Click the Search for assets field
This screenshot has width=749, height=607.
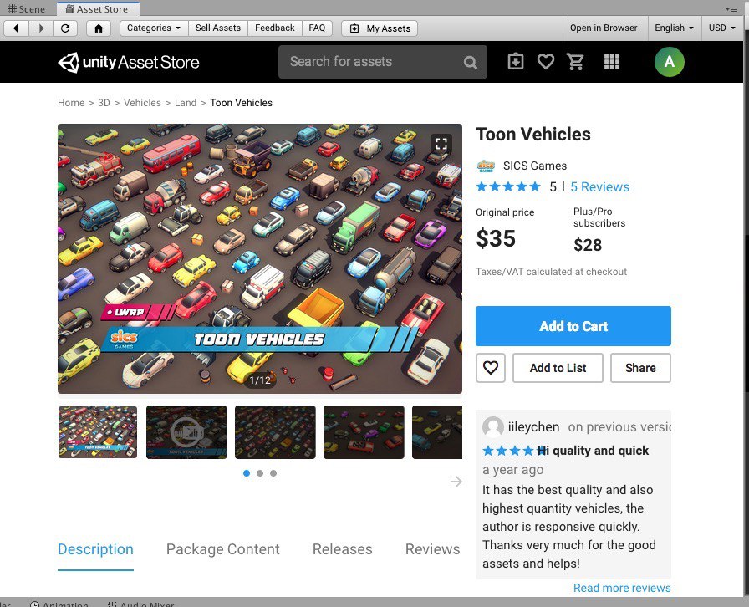pos(383,62)
